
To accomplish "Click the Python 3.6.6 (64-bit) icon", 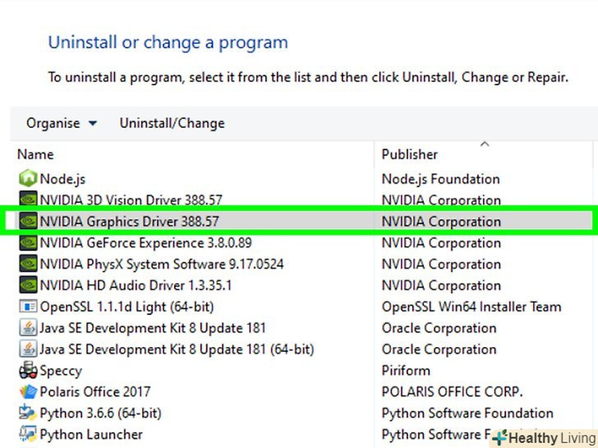I will 28,413.
